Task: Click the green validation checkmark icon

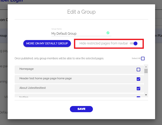Action: coord(108,33)
